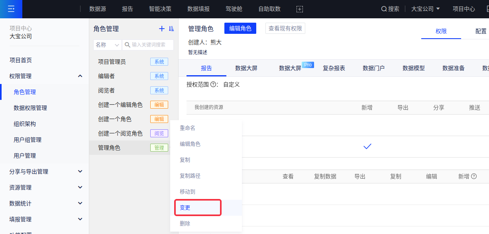Expand the 资源管理 sidebar section
Viewport: 489px width, 234px height.
pyautogui.click(x=80, y=187)
